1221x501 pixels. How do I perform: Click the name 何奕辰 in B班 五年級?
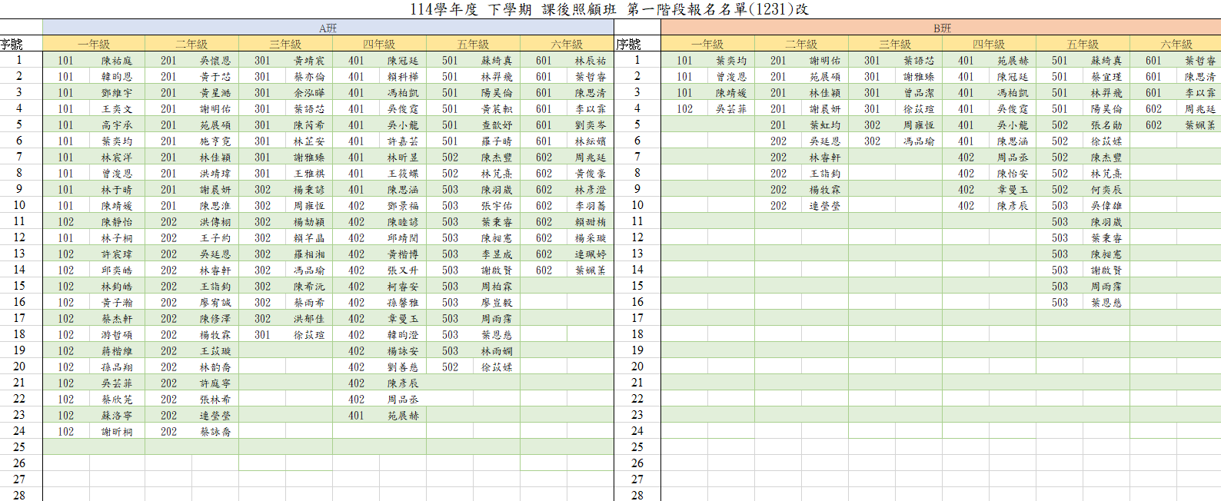point(1106,190)
